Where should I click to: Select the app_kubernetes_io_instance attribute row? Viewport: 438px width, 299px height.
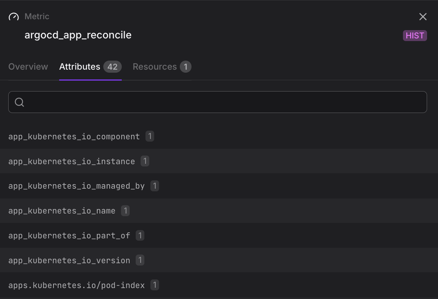tap(72, 161)
